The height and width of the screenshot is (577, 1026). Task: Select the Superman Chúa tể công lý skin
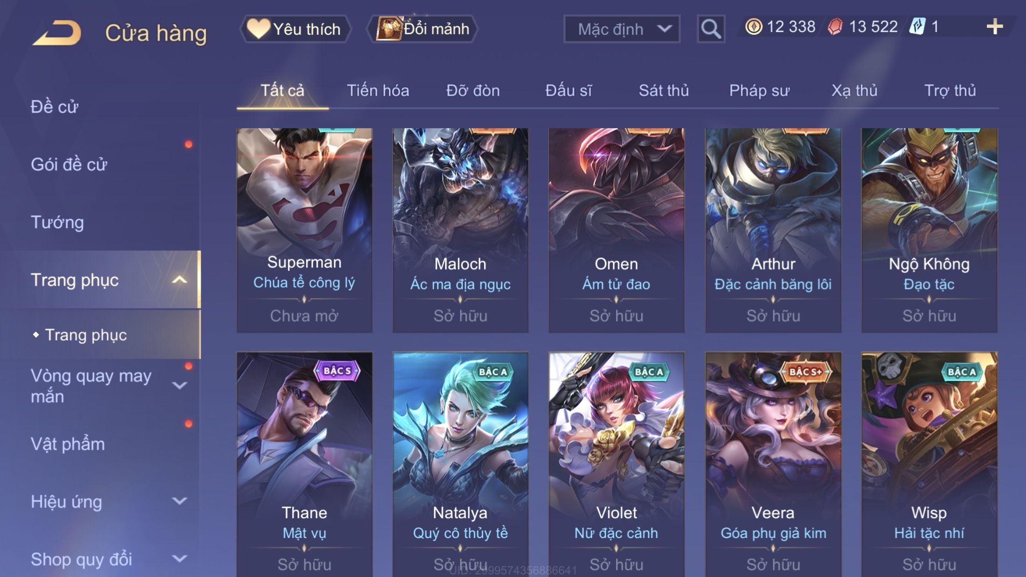pos(304,230)
